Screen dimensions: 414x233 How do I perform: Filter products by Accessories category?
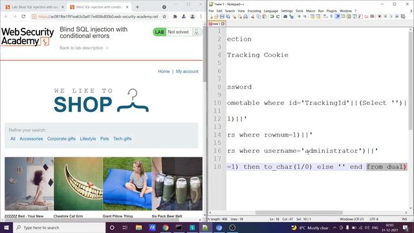(31, 139)
